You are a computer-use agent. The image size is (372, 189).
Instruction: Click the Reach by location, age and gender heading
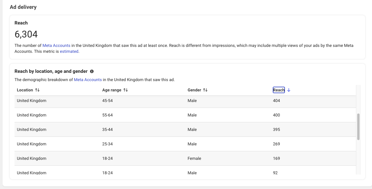[x=51, y=71]
